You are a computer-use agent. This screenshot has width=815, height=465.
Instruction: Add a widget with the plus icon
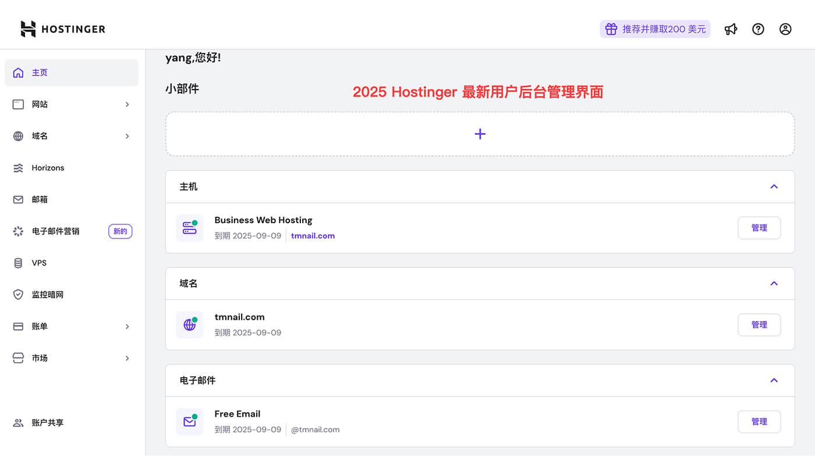pos(480,134)
